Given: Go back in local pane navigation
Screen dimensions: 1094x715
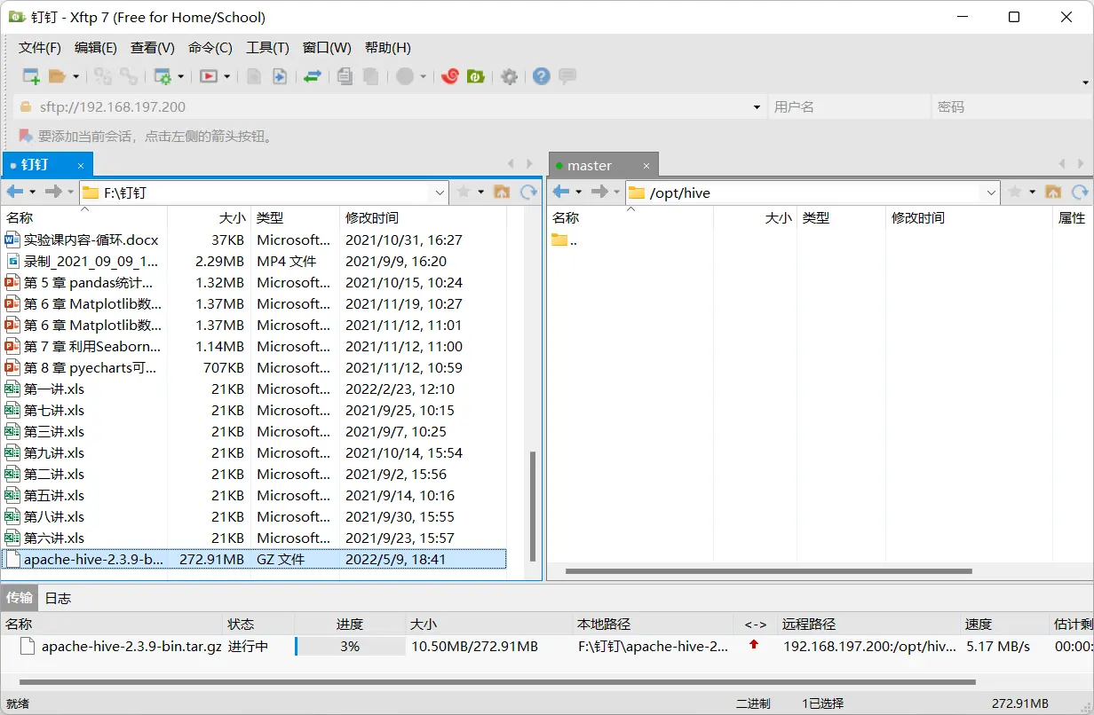Looking at the screenshot, I should (15, 192).
